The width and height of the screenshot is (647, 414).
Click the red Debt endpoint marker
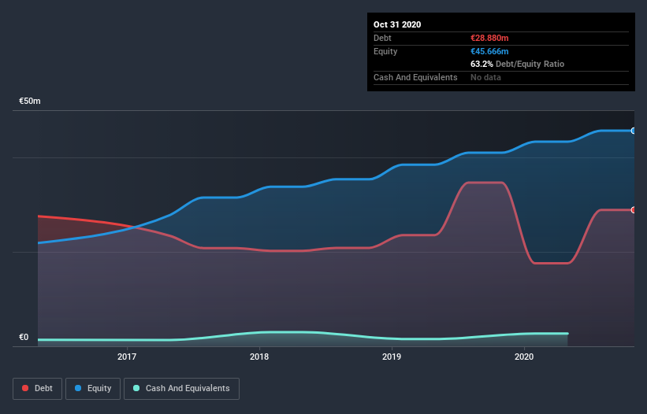[x=634, y=209]
